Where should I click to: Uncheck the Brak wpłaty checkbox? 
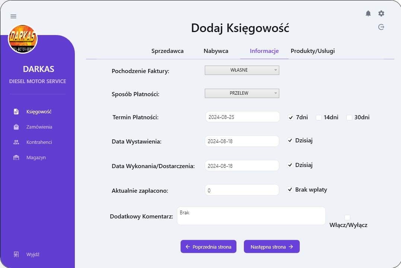pos(290,189)
